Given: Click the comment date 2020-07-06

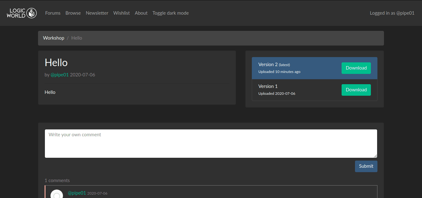Looking at the screenshot, I should tap(97, 193).
